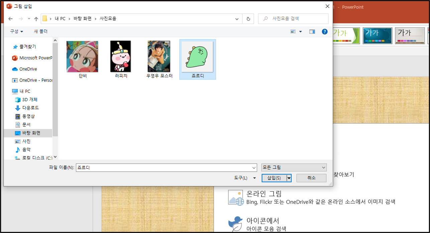Click the 삽입(S) button
The image size is (430, 233).
point(274,178)
